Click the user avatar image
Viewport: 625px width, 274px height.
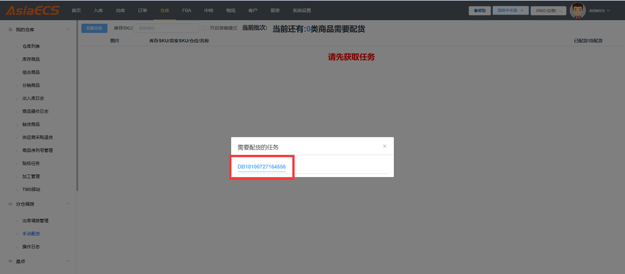point(578,10)
